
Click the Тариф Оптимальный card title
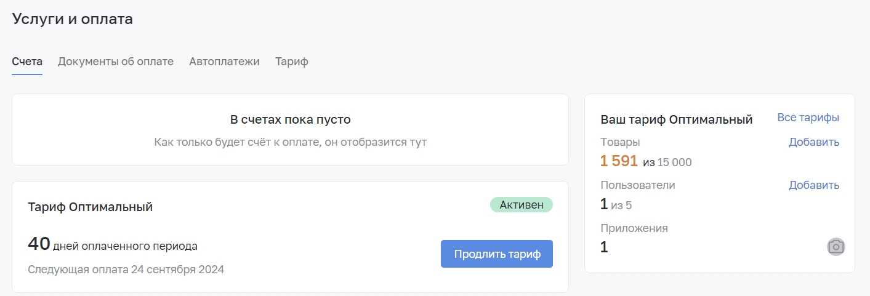coord(91,207)
